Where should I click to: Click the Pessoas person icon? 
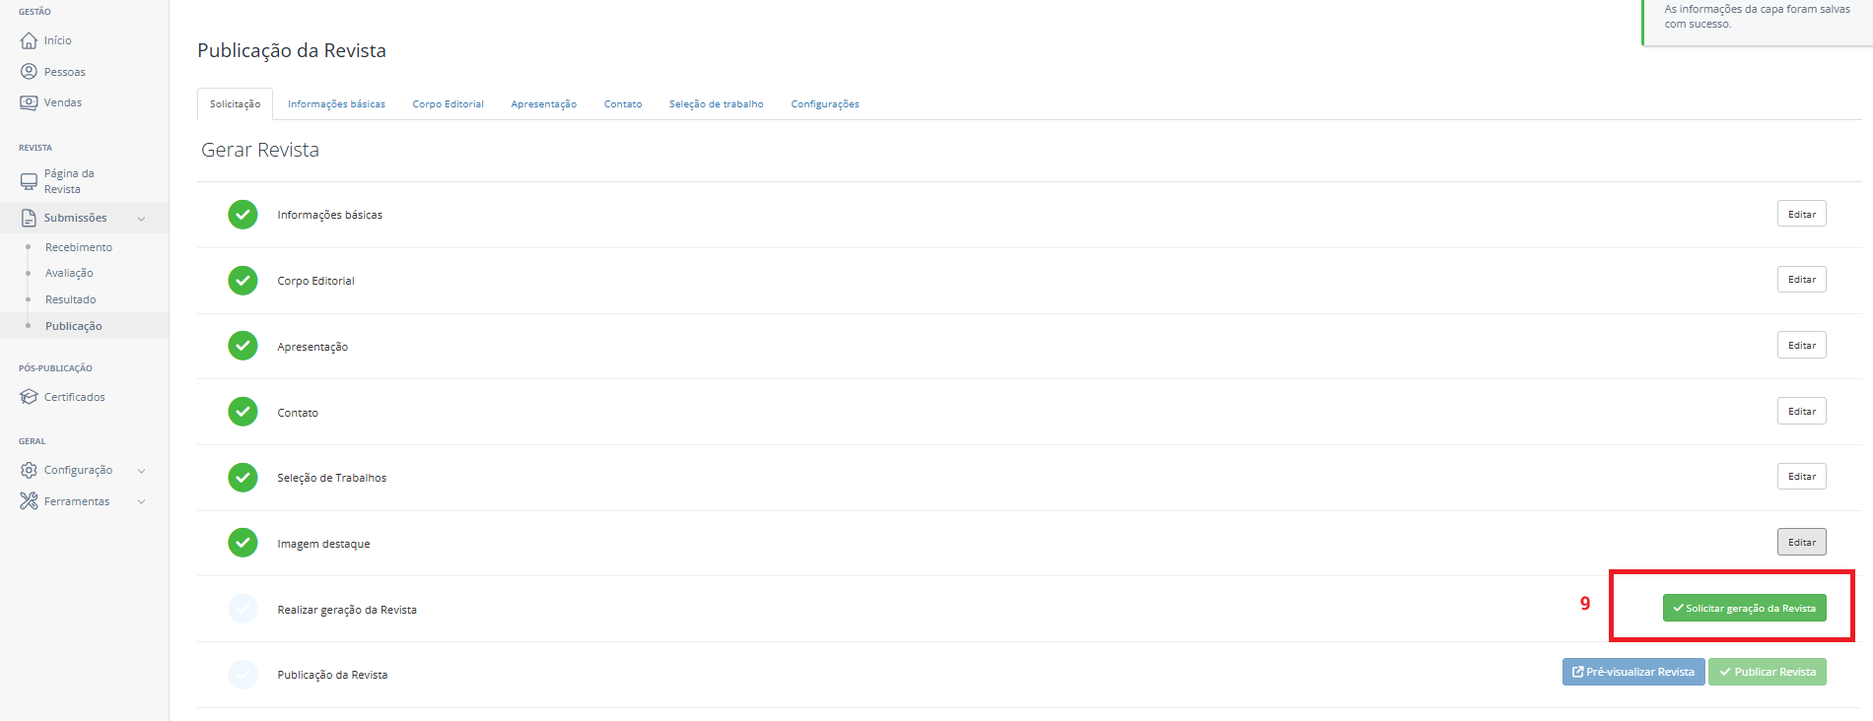click(29, 72)
